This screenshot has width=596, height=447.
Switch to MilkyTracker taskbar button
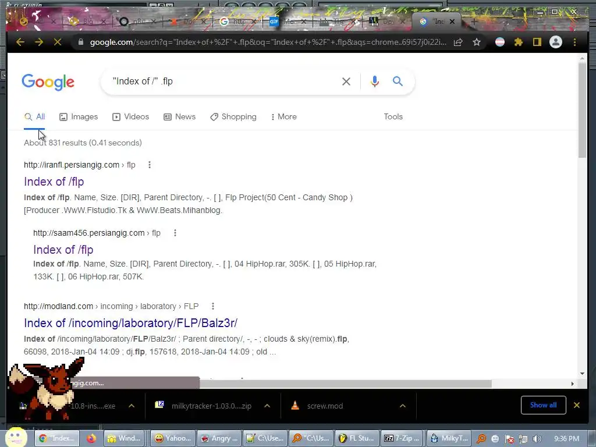coord(449,438)
